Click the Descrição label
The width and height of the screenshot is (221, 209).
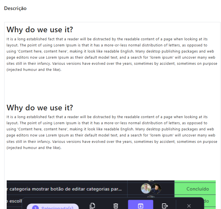pyautogui.click(x=15, y=8)
